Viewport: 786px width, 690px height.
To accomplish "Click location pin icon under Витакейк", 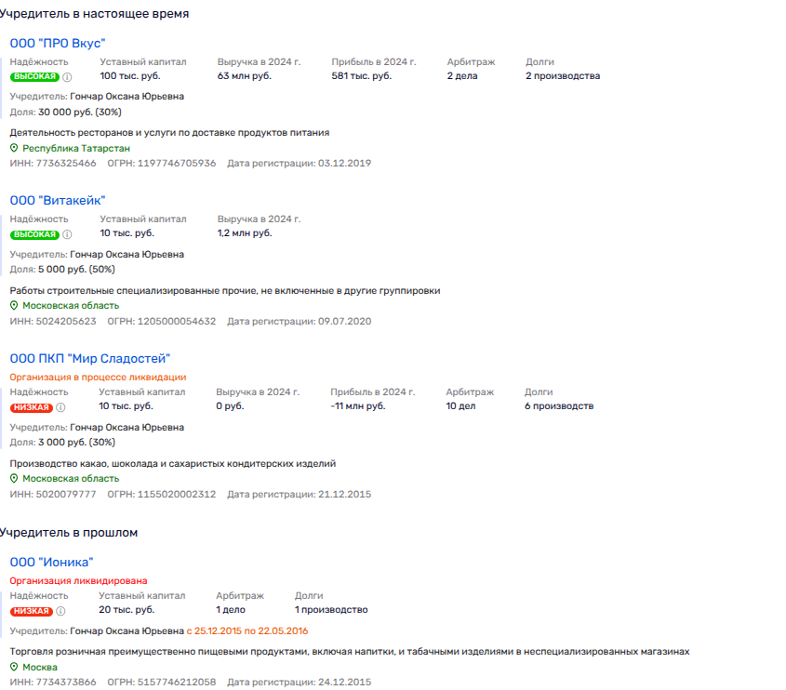I will click(x=14, y=305).
